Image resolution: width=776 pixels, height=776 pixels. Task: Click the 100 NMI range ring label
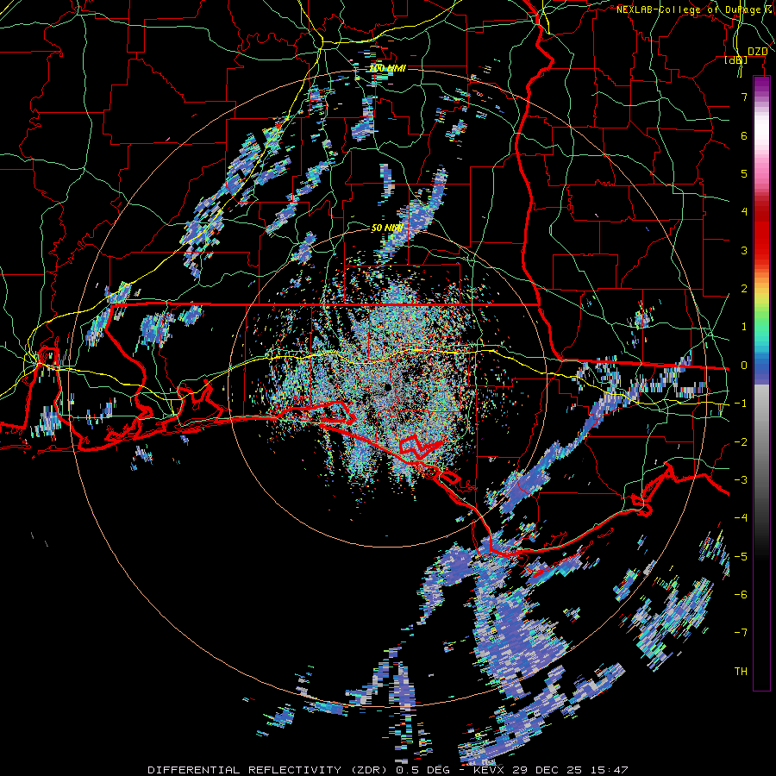[x=387, y=68]
